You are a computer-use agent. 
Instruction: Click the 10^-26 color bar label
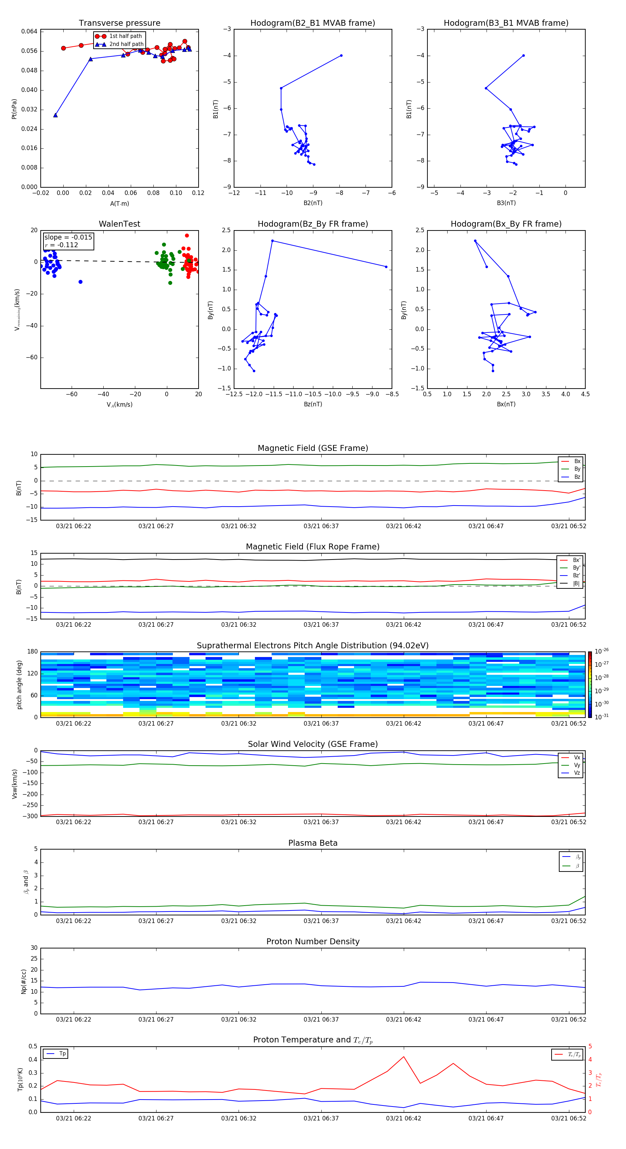click(602, 651)
